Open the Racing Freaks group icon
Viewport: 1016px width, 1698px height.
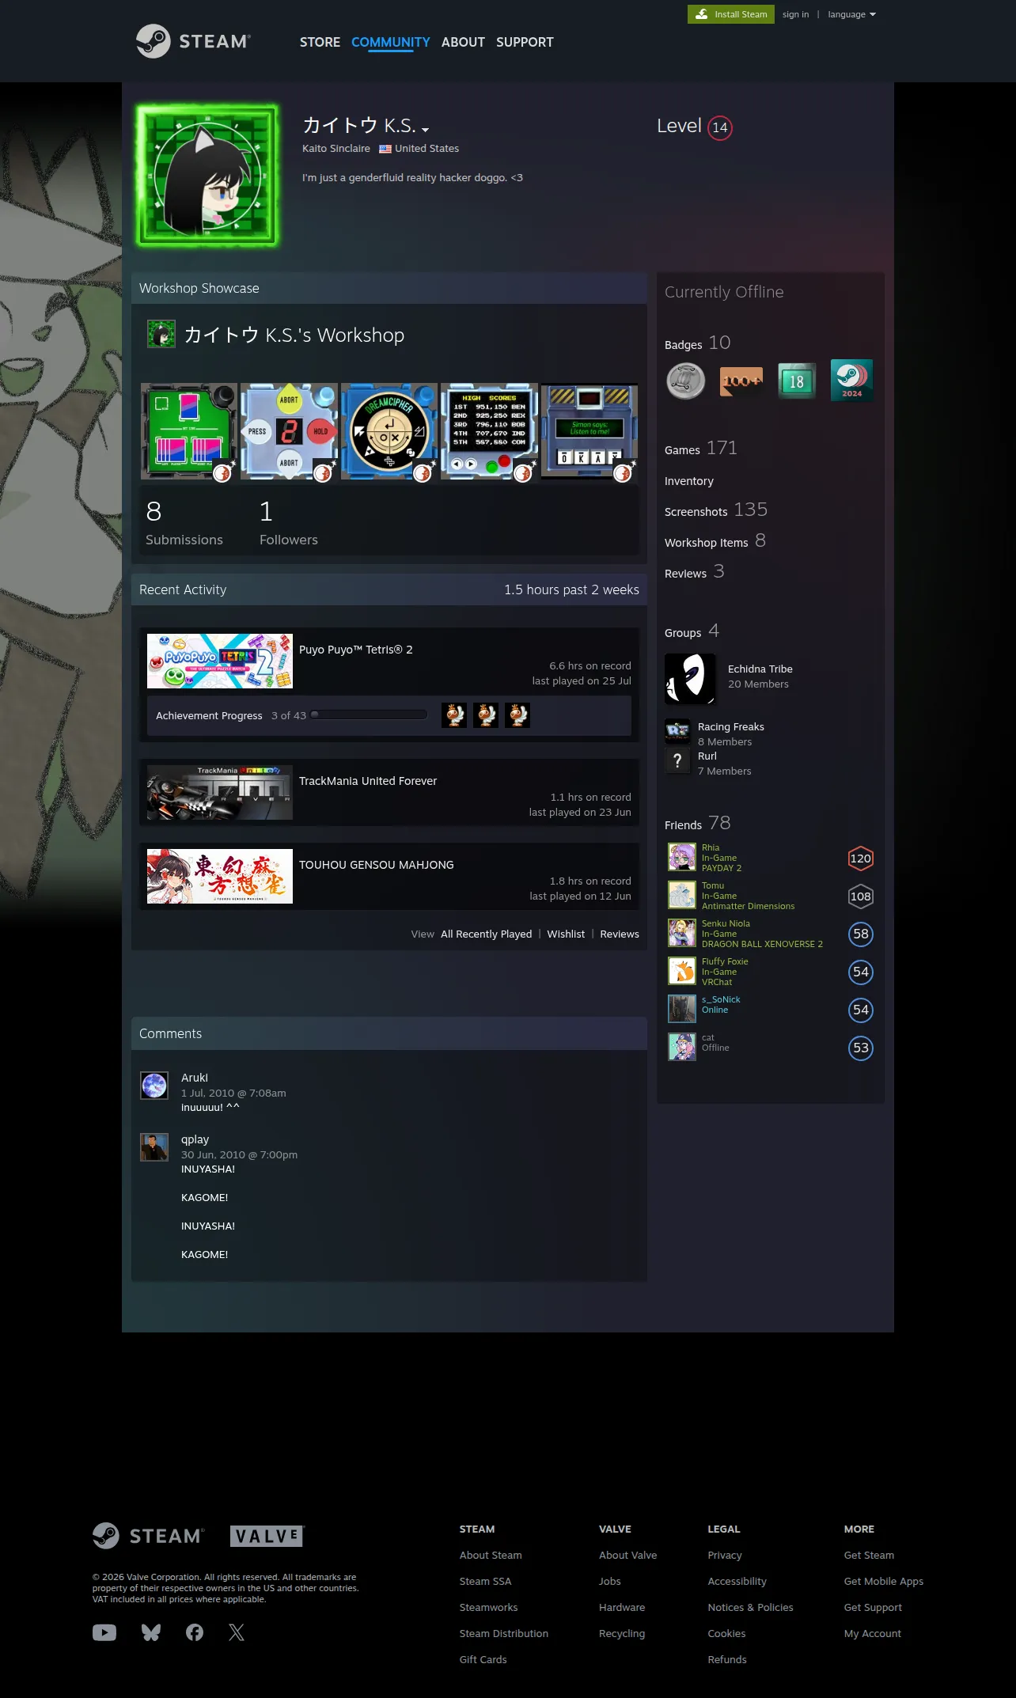pos(677,731)
